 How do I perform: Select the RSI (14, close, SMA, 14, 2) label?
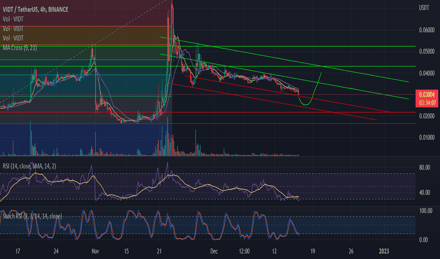pos(29,166)
